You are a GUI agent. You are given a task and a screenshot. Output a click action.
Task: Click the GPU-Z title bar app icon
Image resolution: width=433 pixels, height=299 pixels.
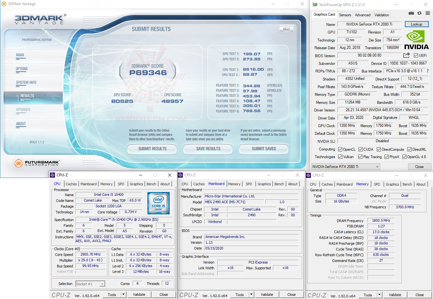coord(315,4)
